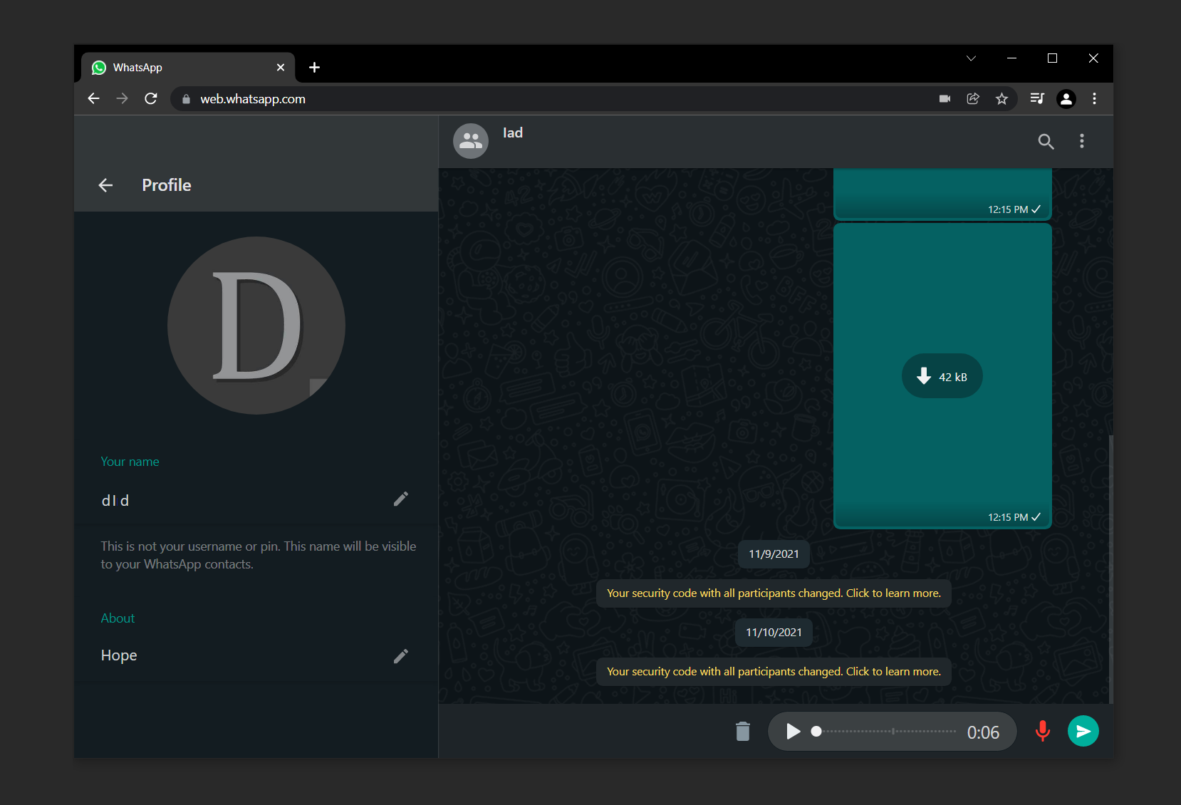Open the security code notice under 11/10/2021
The width and height of the screenshot is (1181, 805).
point(774,672)
